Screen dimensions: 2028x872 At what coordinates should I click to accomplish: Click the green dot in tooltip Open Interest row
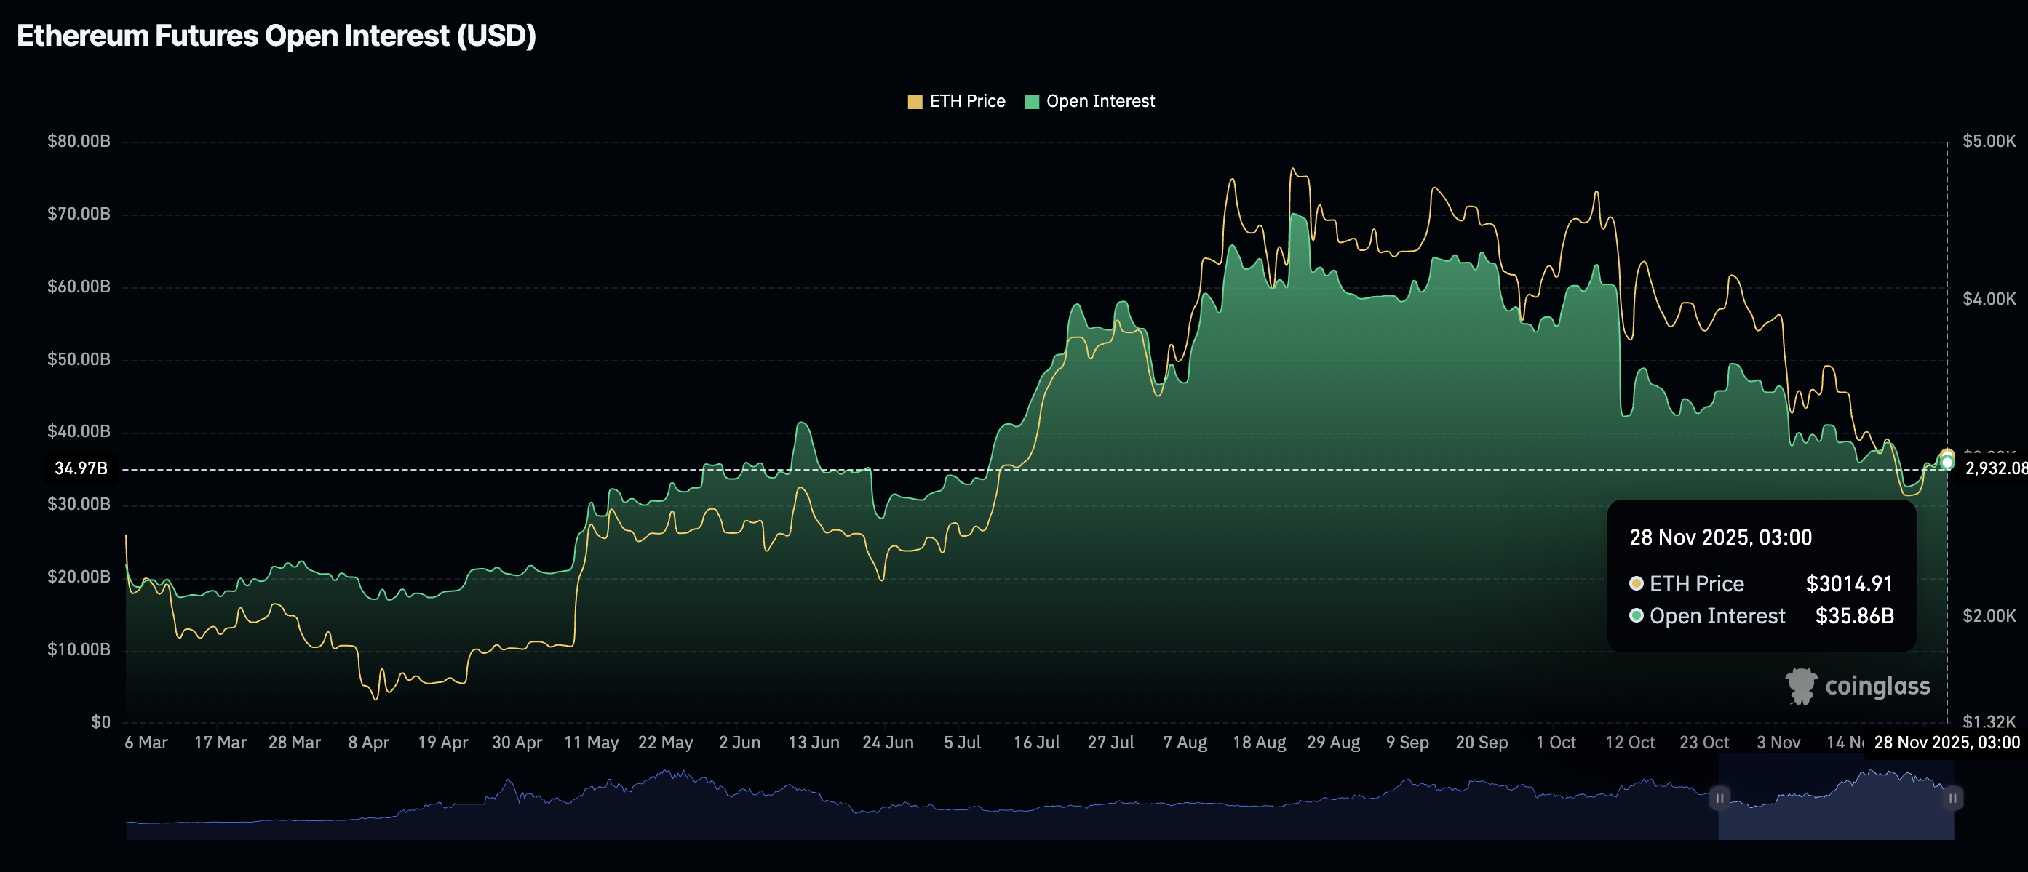point(1636,615)
